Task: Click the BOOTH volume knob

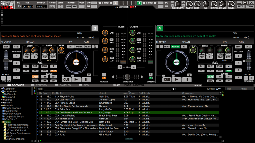Action: point(197,4)
